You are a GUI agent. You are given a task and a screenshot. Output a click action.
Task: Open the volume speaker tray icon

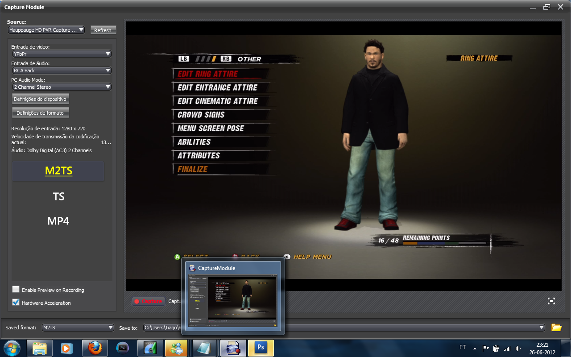point(518,348)
